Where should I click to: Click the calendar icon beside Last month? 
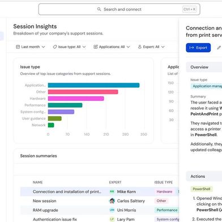(x=18, y=47)
